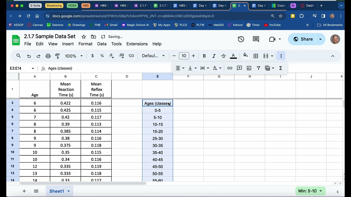Insert comment icon
The height and width of the screenshot is (197, 351).
tap(239, 68)
